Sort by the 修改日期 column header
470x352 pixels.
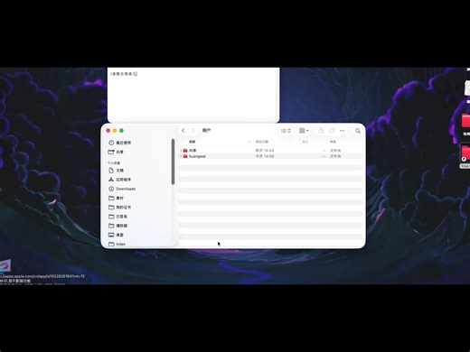[262, 142]
